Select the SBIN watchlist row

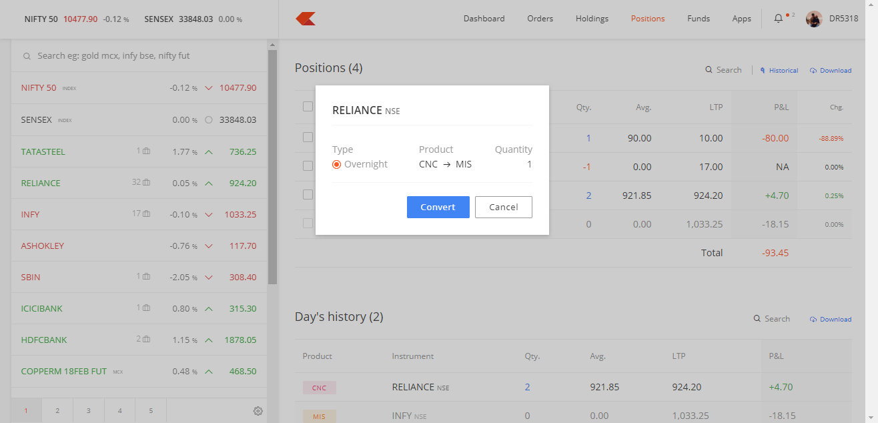click(x=139, y=277)
